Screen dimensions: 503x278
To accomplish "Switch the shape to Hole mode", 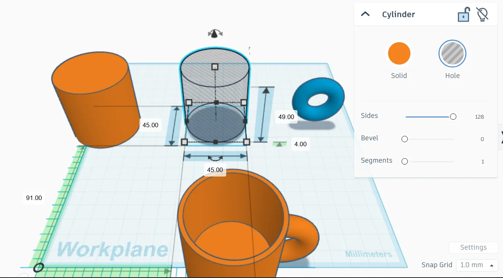I will click(x=452, y=53).
